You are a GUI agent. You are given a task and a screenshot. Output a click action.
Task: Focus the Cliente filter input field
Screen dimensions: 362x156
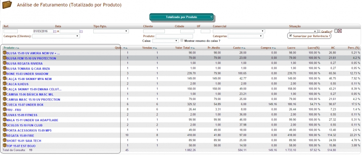[x=154, y=31]
